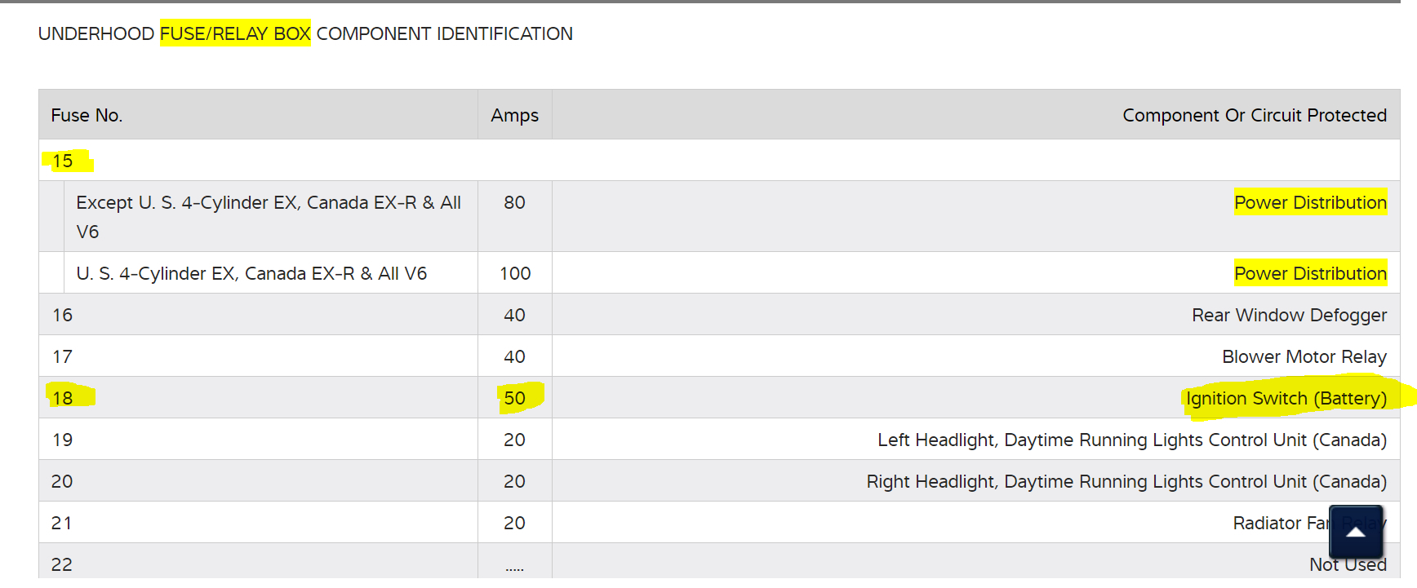Click the highlighted fuse number 15
The image size is (1417, 588).
[63, 161]
